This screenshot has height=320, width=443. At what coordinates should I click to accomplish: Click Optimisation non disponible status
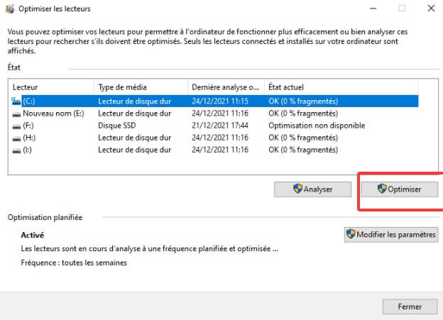[x=317, y=126]
